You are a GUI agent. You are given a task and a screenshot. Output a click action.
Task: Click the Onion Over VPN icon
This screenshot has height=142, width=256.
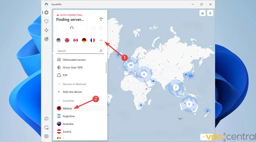pyautogui.click(x=59, y=67)
